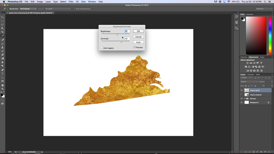Open the Normal blend mode dropdown

249,82
